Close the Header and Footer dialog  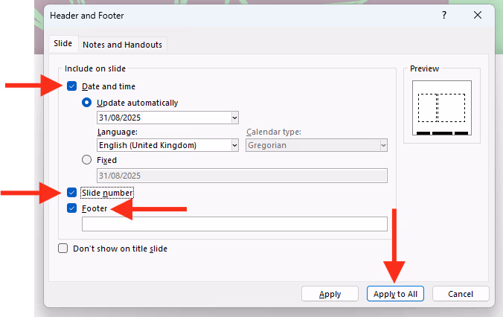478,15
